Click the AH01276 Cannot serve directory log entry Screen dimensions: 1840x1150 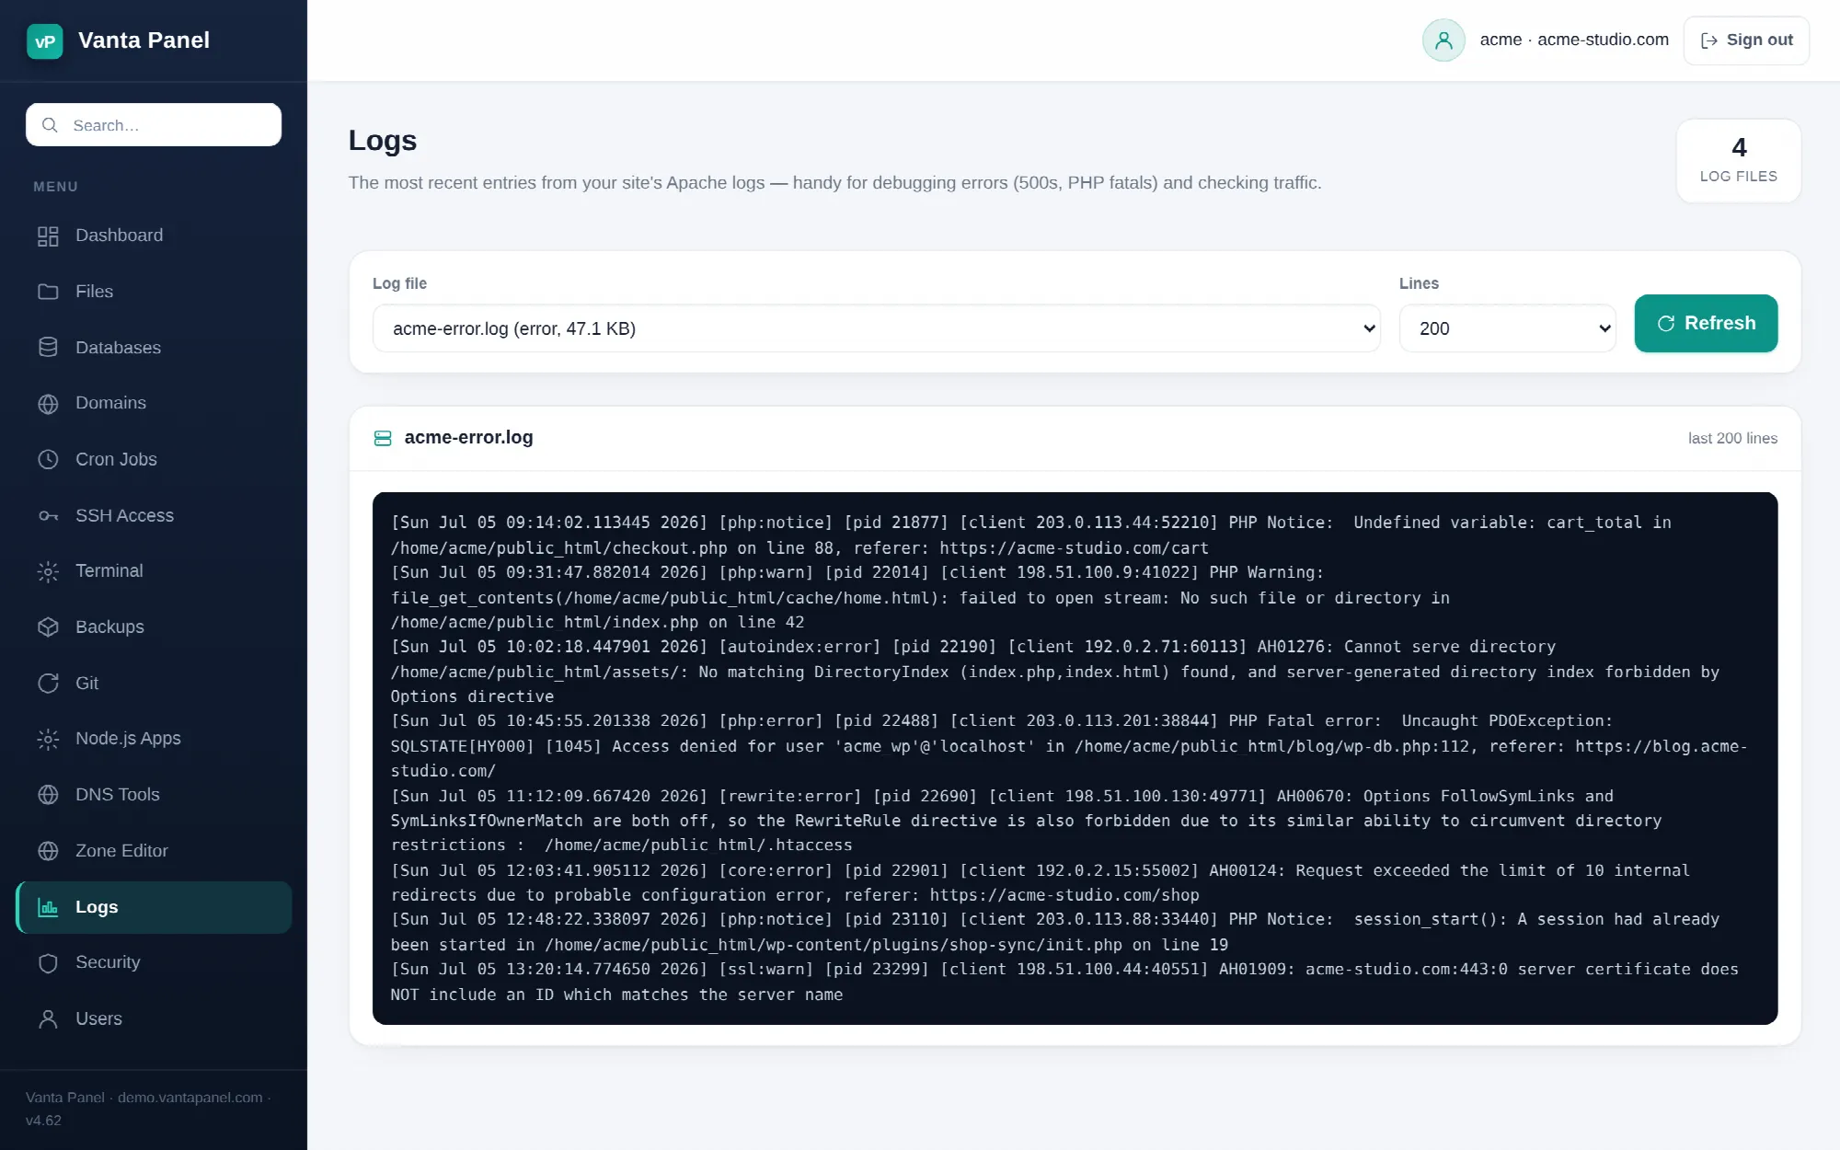point(1055,672)
